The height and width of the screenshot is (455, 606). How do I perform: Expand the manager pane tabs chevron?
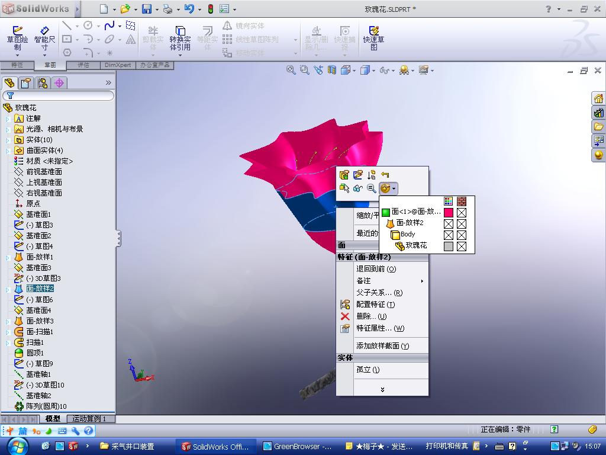109,82
